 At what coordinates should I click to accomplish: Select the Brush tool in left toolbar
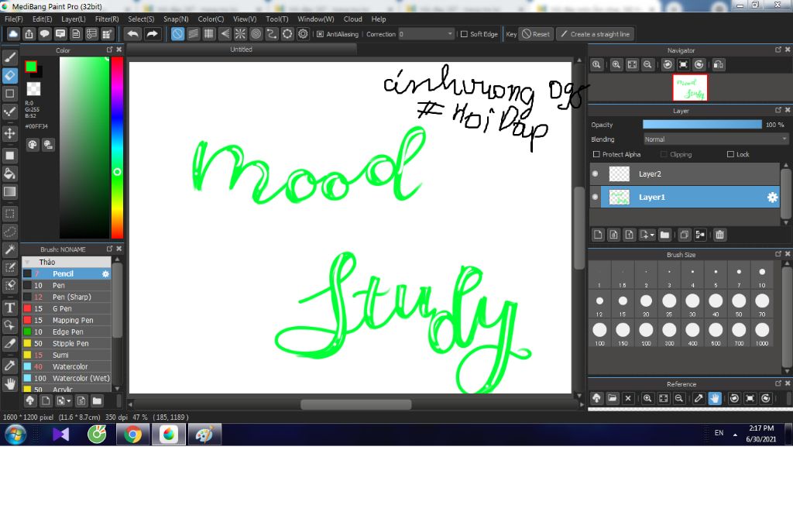tap(9, 57)
